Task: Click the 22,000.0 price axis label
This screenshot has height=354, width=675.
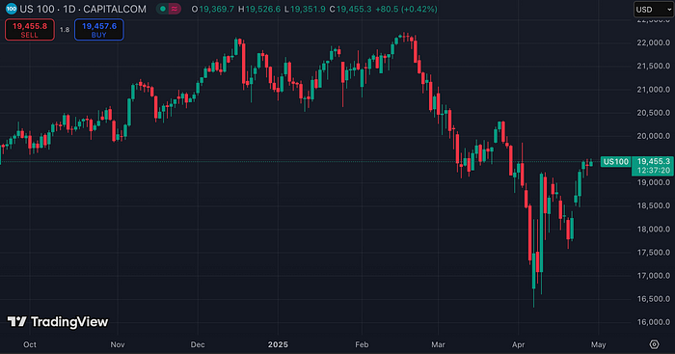Action: click(654, 42)
